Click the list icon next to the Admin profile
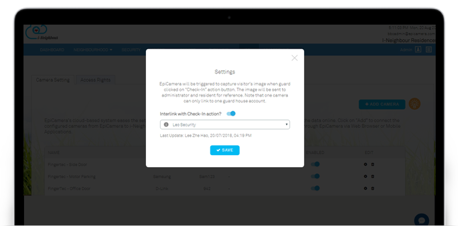This screenshot has height=226, width=458. point(428,50)
